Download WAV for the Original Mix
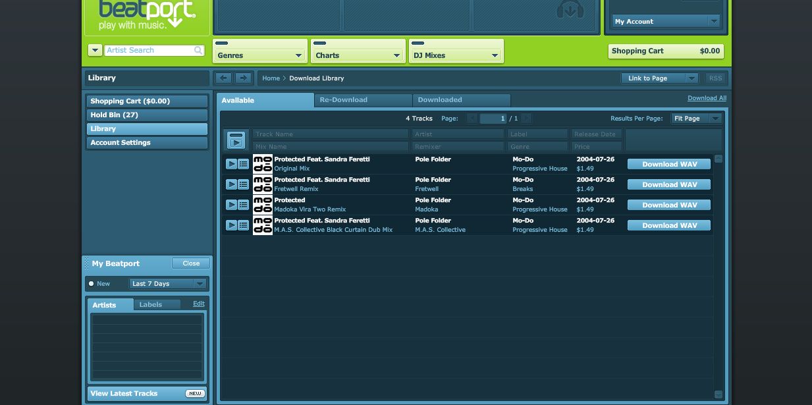 (x=669, y=164)
